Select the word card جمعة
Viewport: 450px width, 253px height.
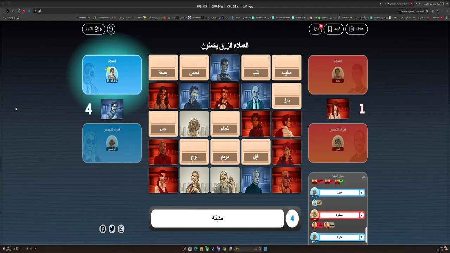pos(163,67)
